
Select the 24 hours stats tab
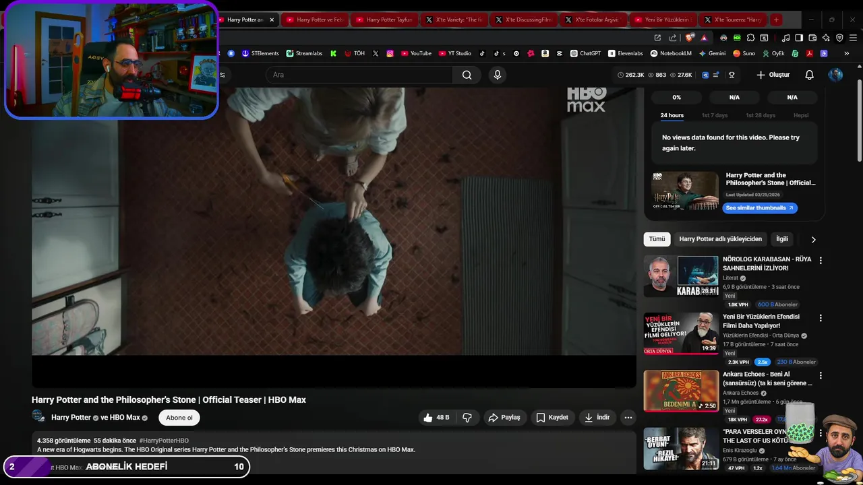tap(672, 115)
